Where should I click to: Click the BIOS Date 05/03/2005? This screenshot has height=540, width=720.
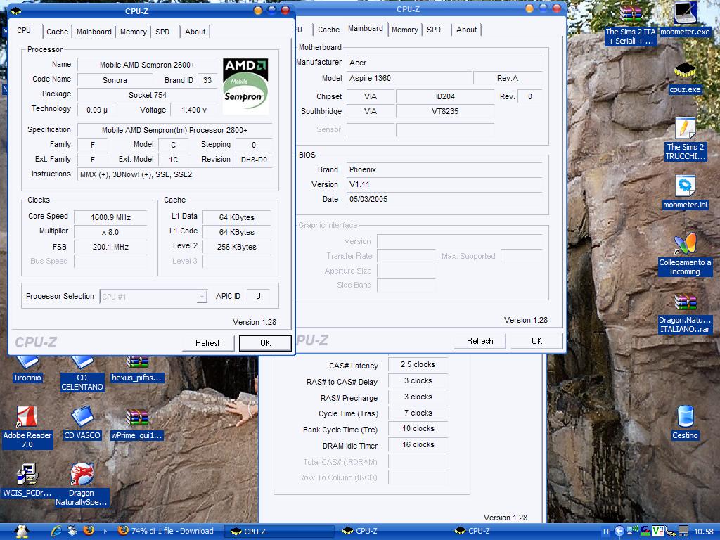(444, 199)
